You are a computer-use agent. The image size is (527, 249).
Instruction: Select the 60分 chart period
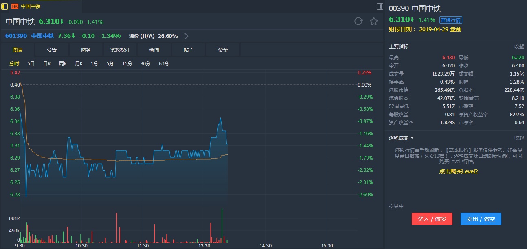pos(164,64)
